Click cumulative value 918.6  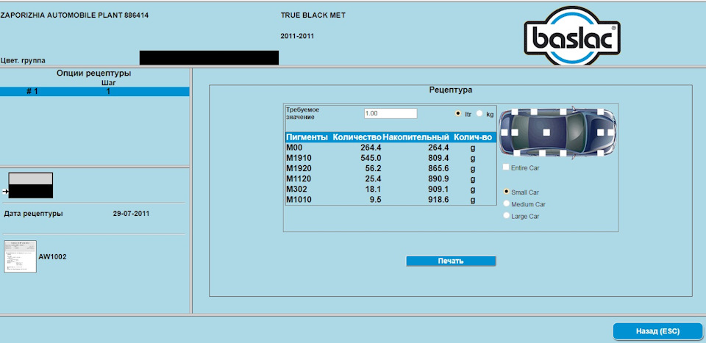point(438,200)
